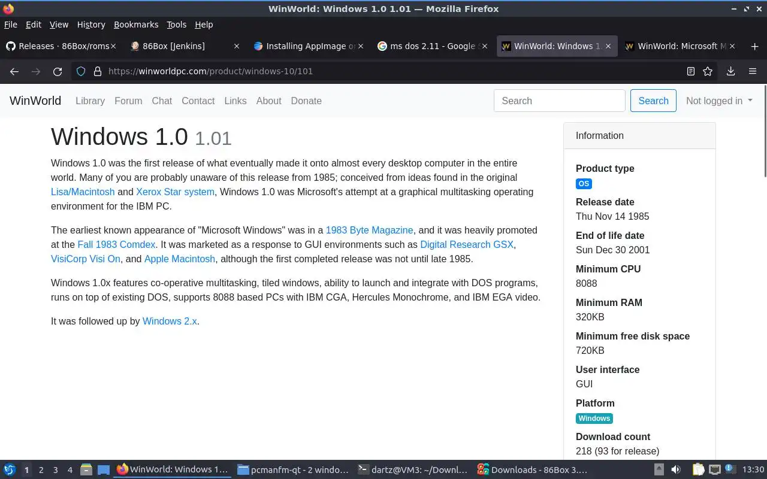Open tracking protection shield icon
Image resolution: width=767 pixels, height=479 pixels.
81,71
